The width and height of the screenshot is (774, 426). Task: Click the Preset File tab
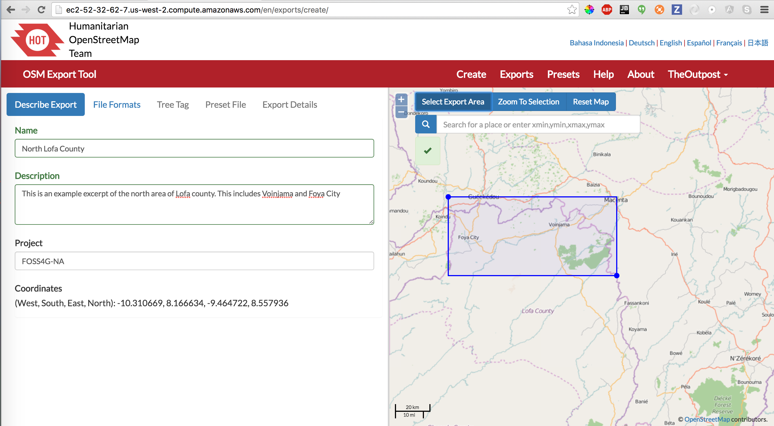225,104
